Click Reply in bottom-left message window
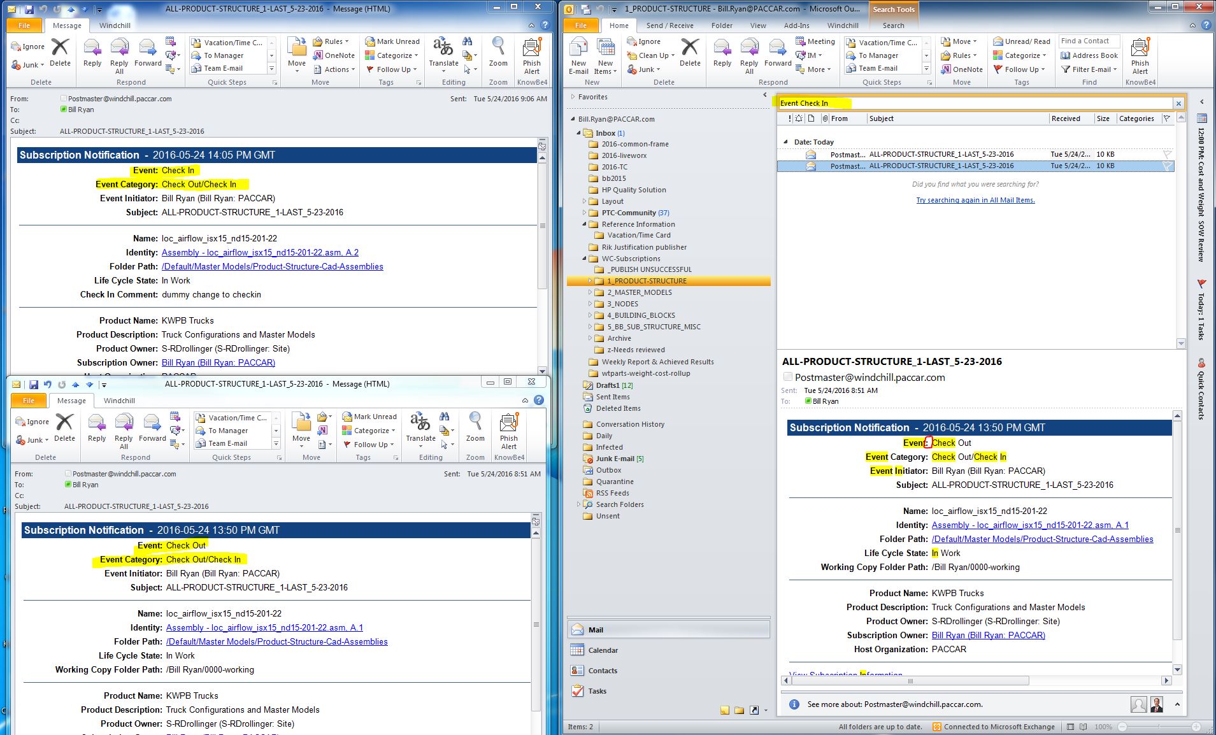This screenshot has height=735, width=1216. tap(97, 427)
